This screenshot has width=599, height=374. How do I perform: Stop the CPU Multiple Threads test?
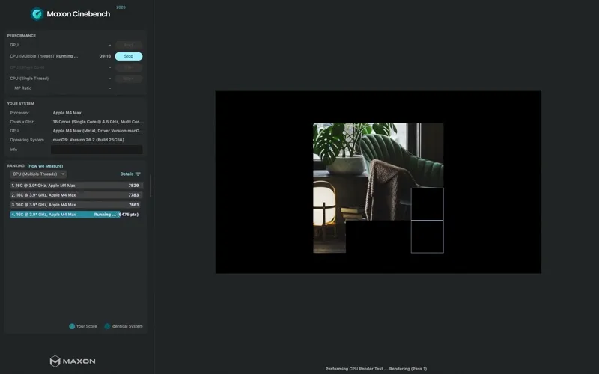128,56
